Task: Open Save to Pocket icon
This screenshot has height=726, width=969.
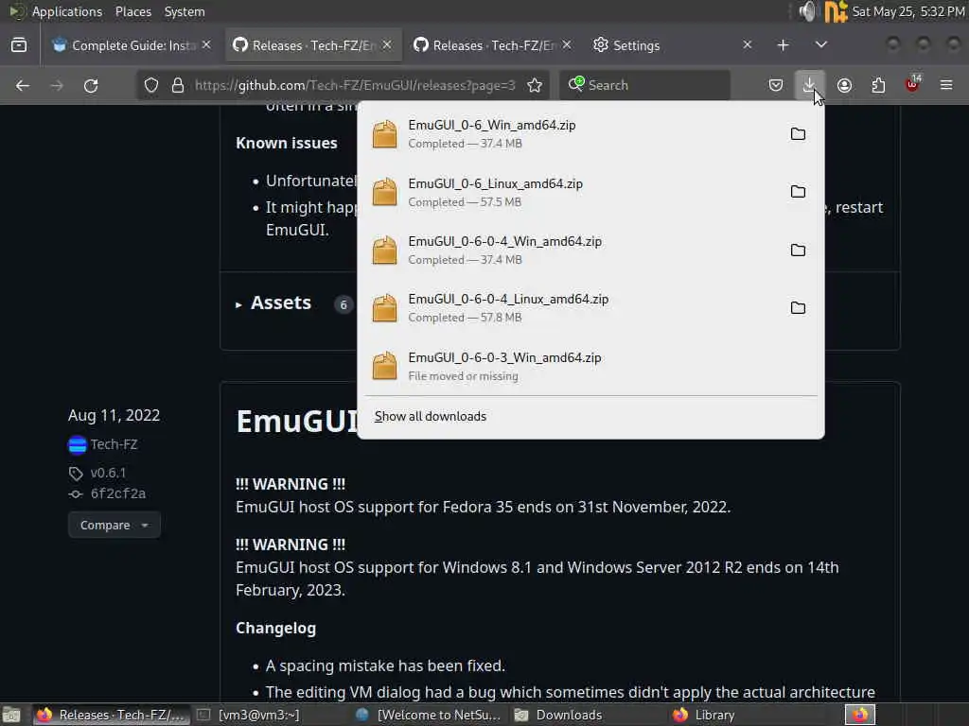Action: click(x=776, y=85)
